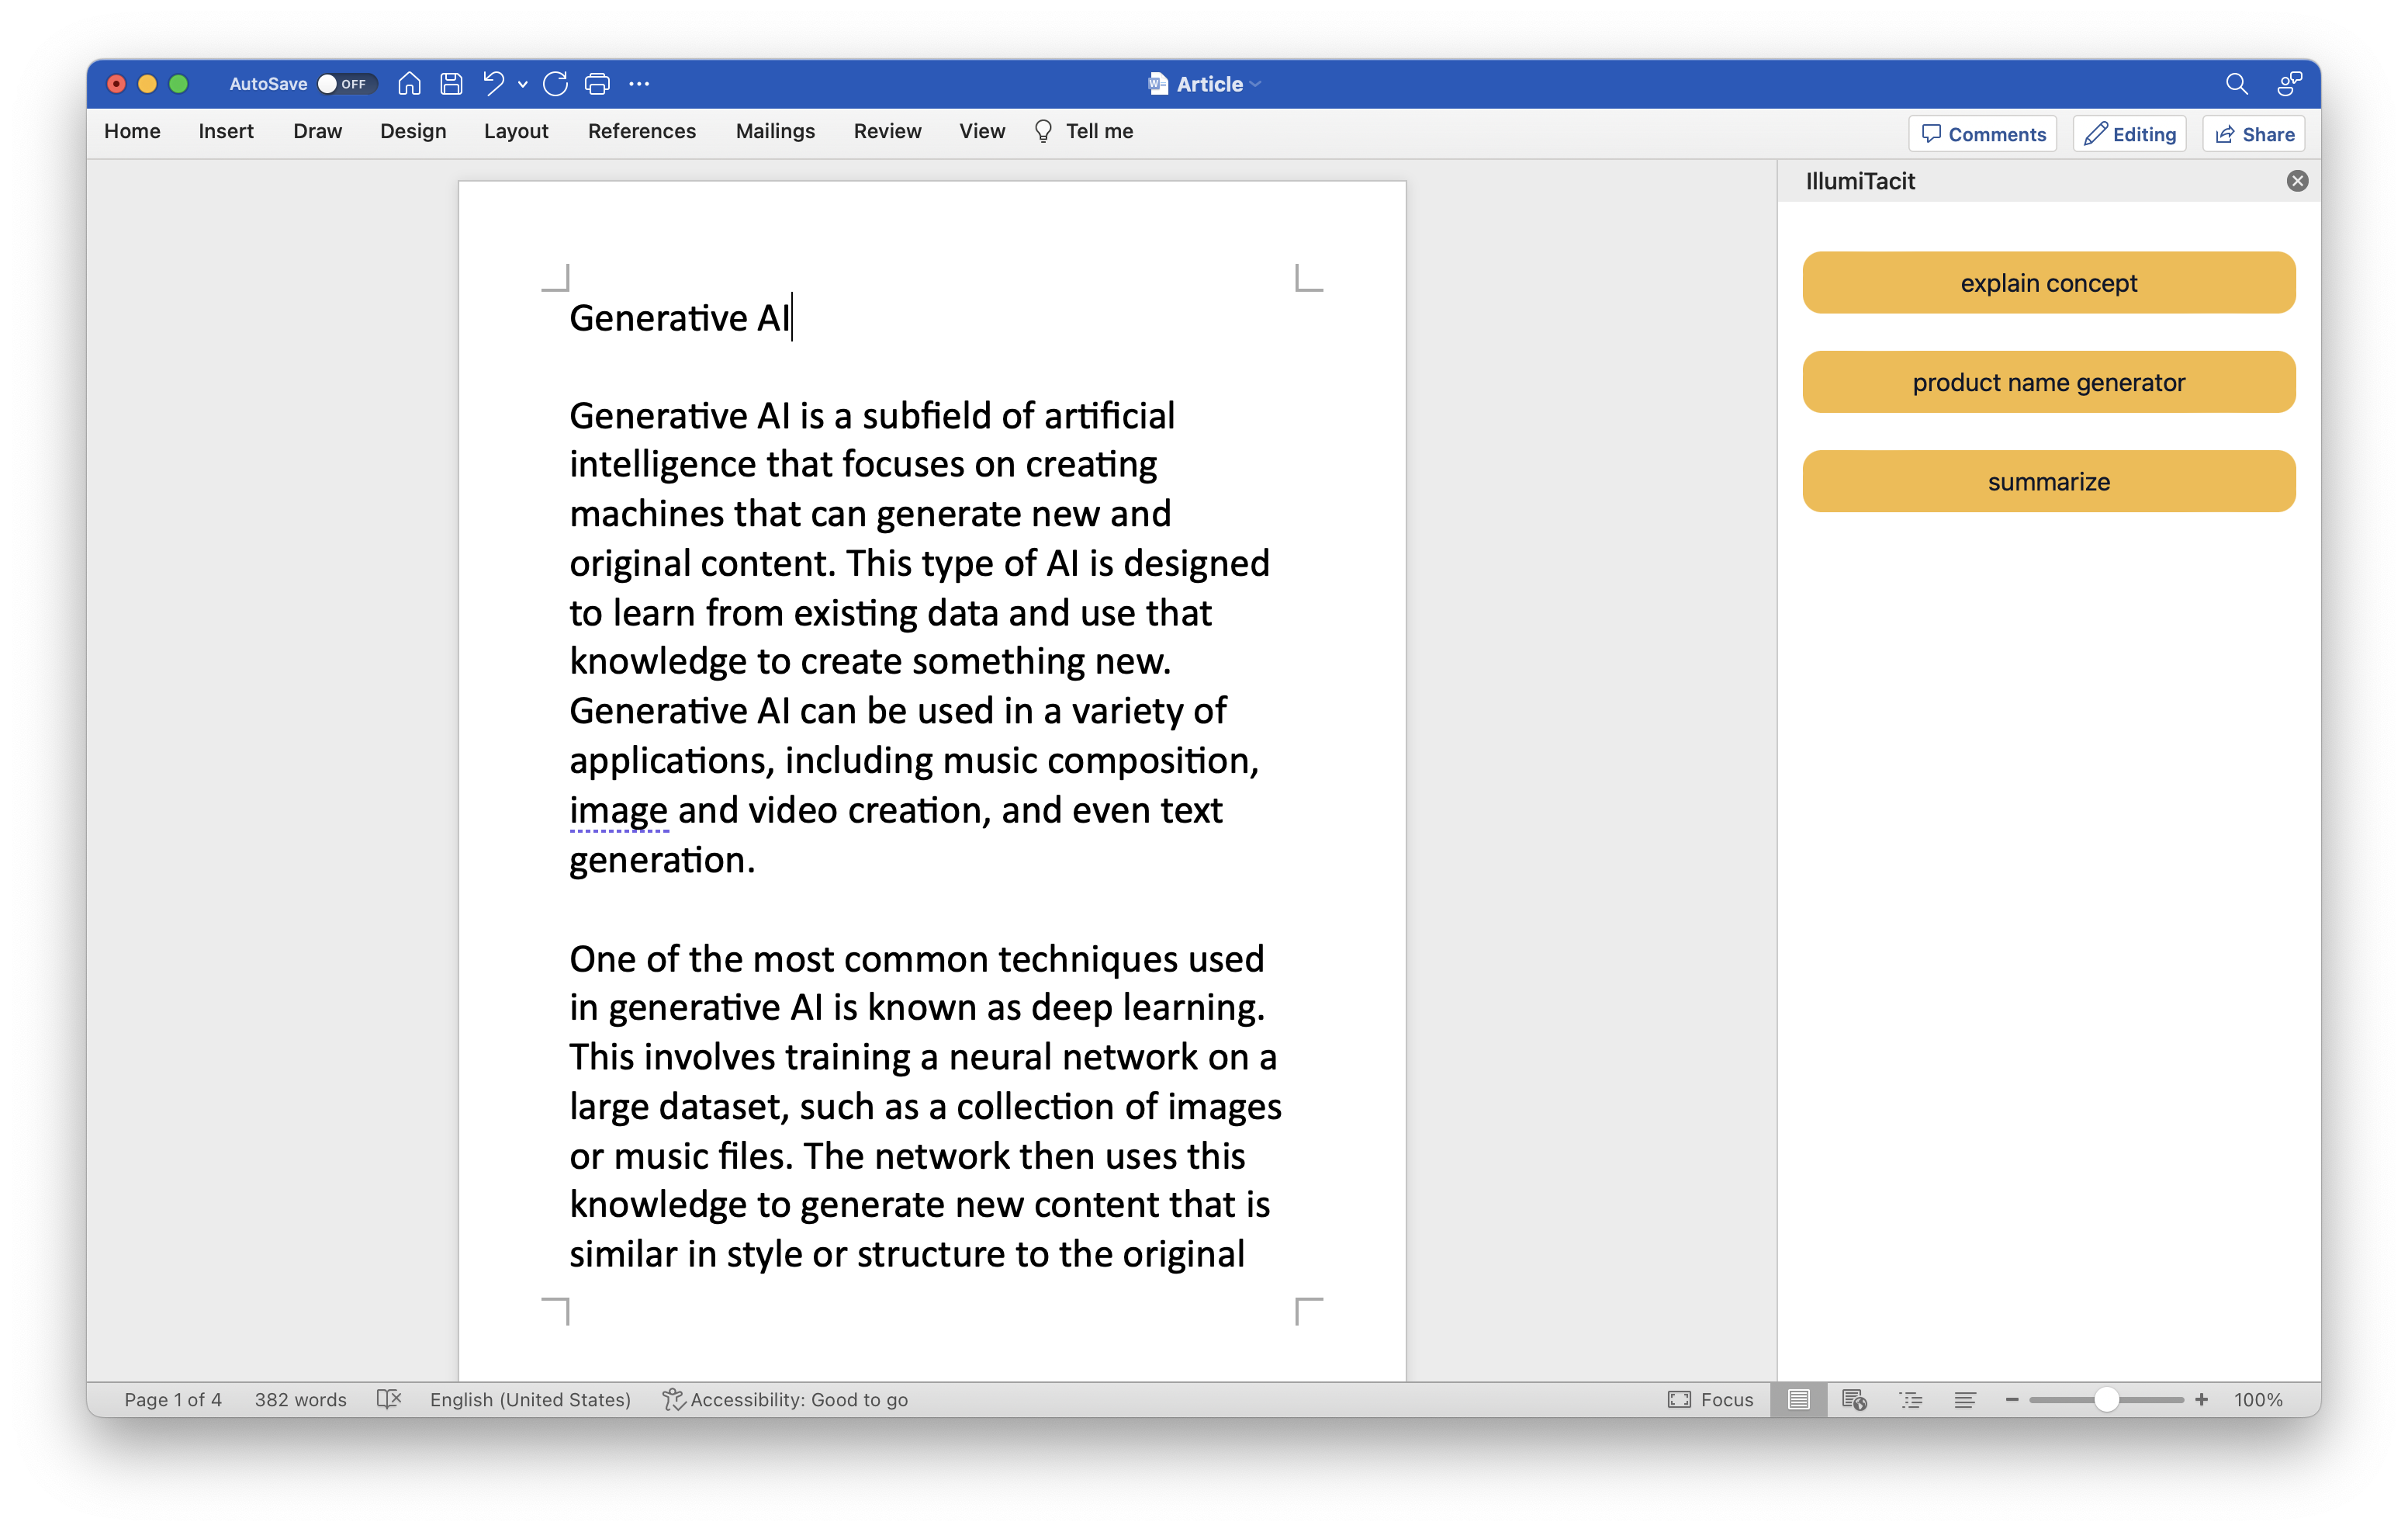Open the Editing mode dropdown

click(2129, 133)
